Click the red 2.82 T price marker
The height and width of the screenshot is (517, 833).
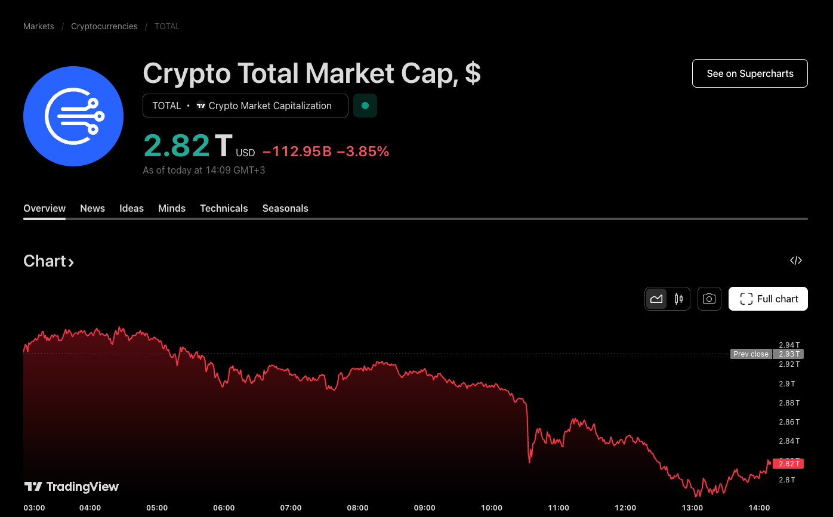[x=788, y=463]
